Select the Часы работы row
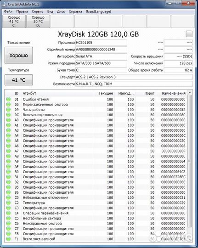Screen dimensions: 198x248 [x=96, y=110]
